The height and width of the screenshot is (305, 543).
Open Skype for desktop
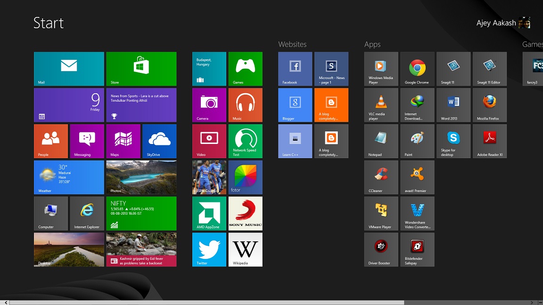(453, 141)
